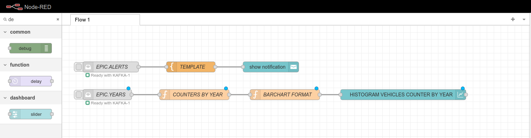The width and height of the screenshot is (531, 138).
Task: Click the delay node's timer icon
Action: tap(15, 81)
